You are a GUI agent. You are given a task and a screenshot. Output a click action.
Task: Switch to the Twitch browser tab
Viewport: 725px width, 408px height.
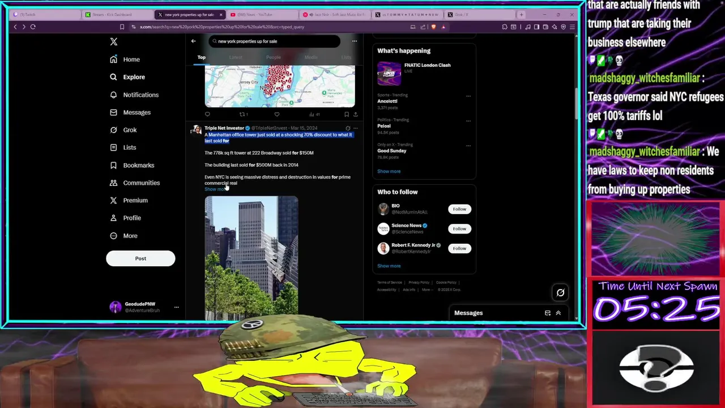45,15
